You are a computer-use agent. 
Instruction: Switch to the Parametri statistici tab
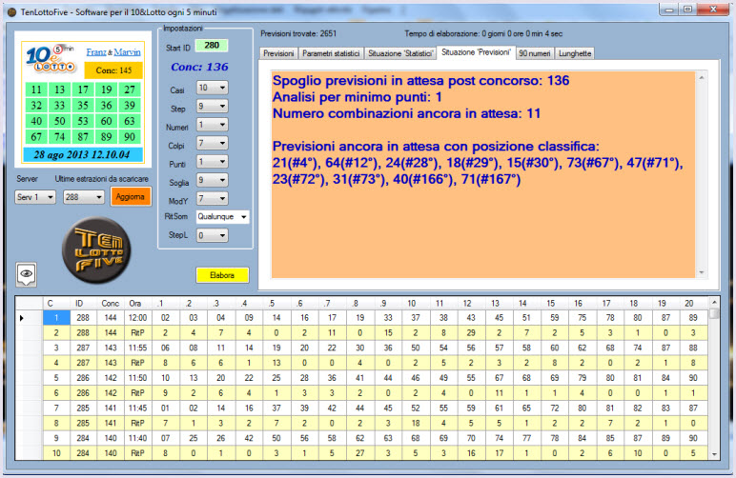pyautogui.click(x=331, y=53)
